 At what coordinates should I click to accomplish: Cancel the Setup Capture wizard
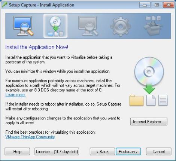pos(159,152)
